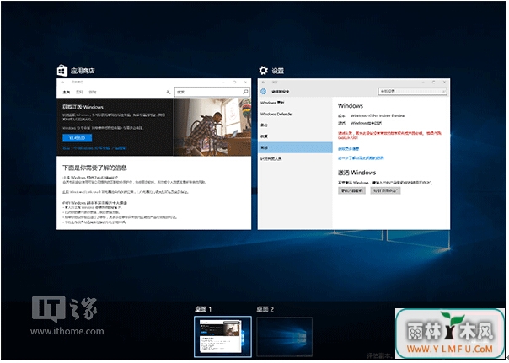This screenshot has height=363, width=509.
Task: Click the second gray button beside 更改产品密钥
Action: [x=385, y=190]
